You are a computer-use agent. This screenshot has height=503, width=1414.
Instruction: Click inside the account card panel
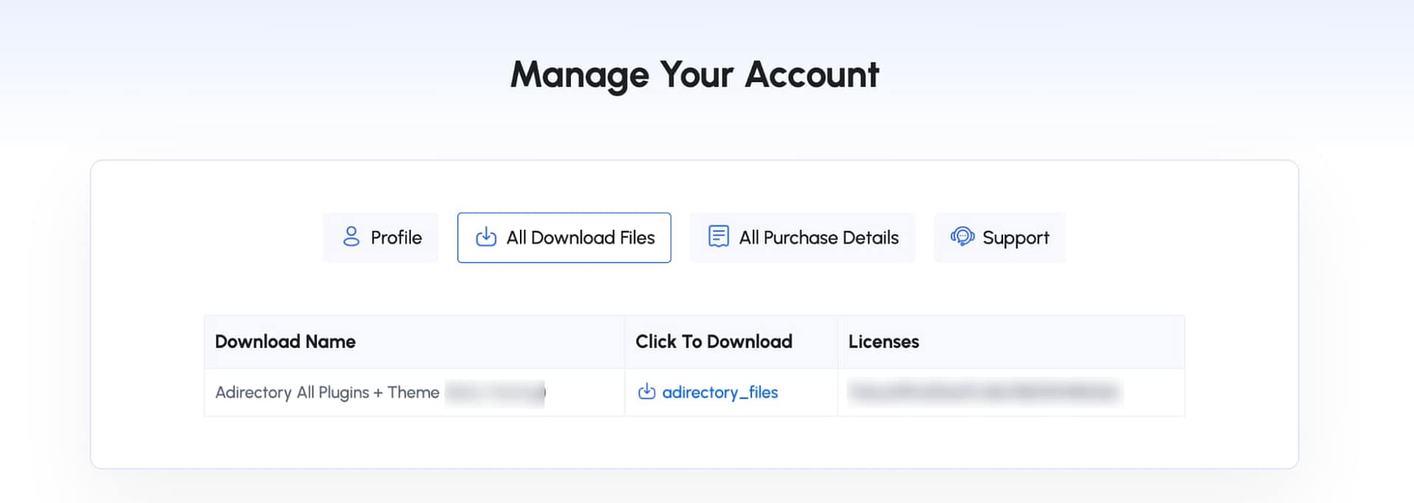695,442
